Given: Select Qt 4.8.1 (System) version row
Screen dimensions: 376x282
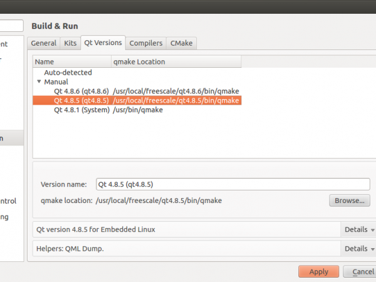Looking at the screenshot, I should tap(81, 110).
